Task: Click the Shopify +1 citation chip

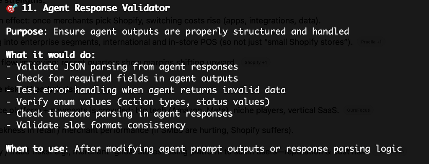Action: (256, 63)
